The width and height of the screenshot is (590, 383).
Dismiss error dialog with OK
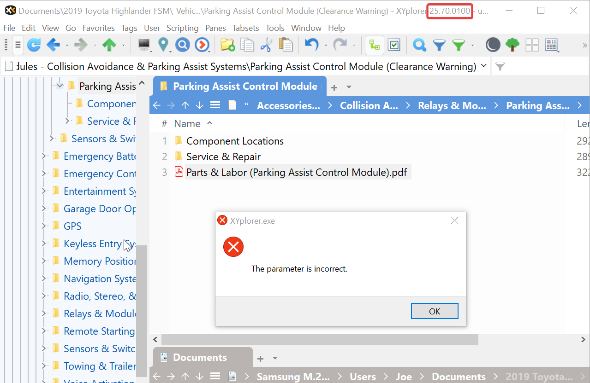click(434, 311)
